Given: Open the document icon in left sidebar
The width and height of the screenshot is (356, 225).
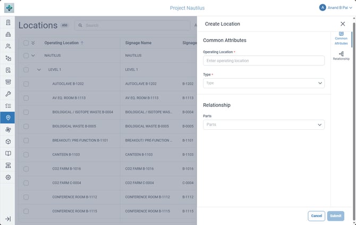Looking at the screenshot, I should click(x=8, y=22).
